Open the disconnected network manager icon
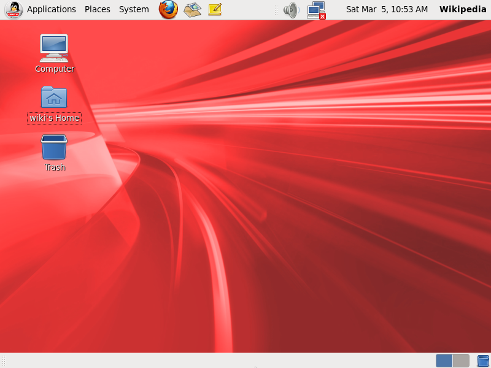This screenshot has width=491, height=368. [316, 10]
